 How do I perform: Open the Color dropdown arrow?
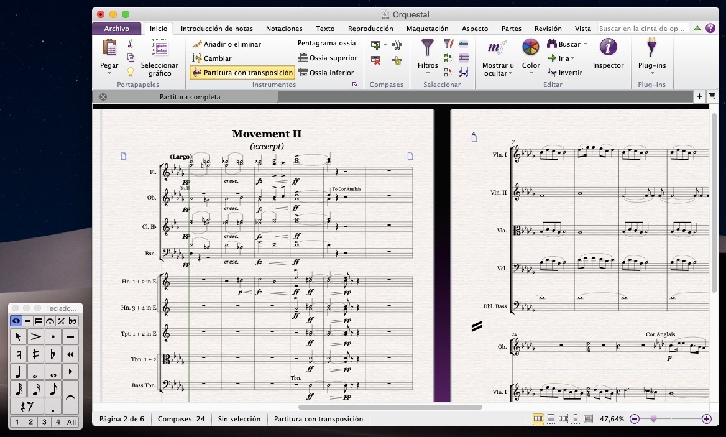coord(531,73)
